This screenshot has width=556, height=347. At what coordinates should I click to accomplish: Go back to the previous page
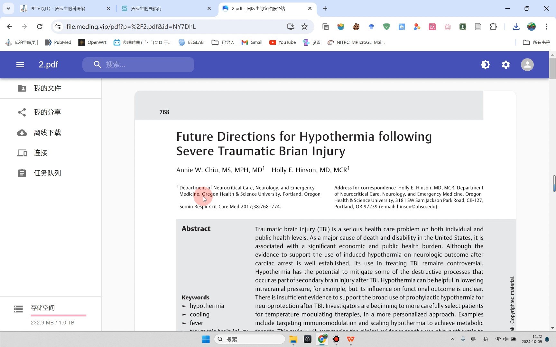coord(9,27)
